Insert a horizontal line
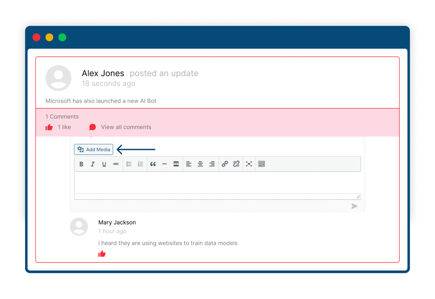435x299 pixels. (164, 164)
